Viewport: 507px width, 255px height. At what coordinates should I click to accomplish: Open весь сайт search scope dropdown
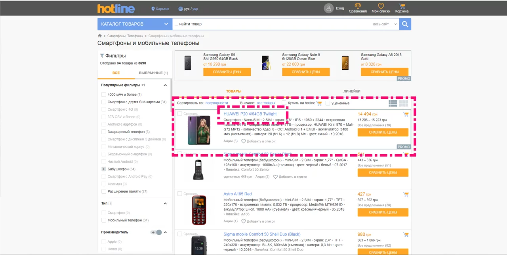385,24
